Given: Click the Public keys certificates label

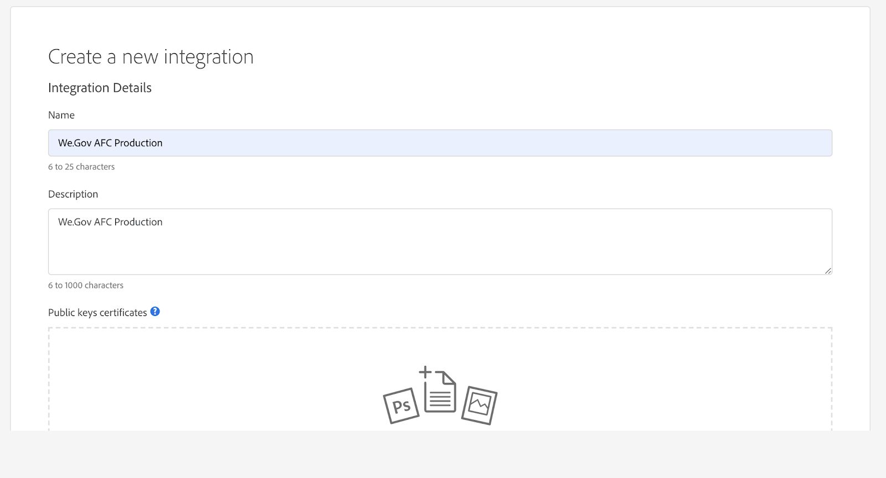Looking at the screenshot, I should (97, 312).
